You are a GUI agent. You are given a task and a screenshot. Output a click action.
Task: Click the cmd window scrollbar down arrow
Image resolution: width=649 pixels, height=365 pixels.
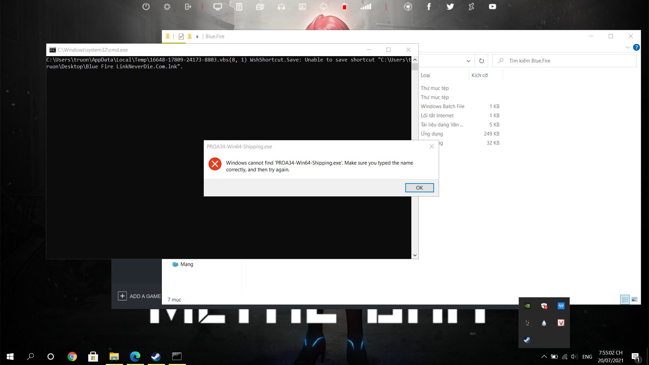click(x=415, y=255)
